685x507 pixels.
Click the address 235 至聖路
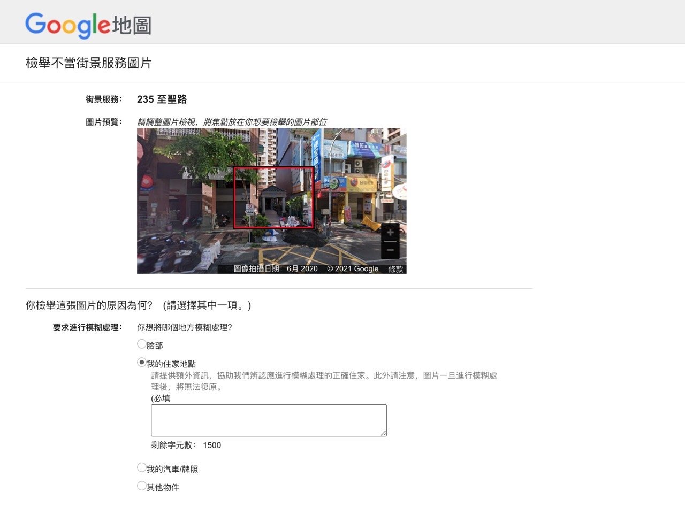pyautogui.click(x=162, y=99)
